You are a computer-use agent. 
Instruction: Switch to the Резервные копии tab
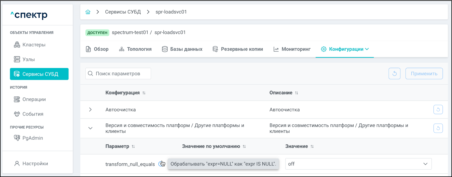coord(238,49)
